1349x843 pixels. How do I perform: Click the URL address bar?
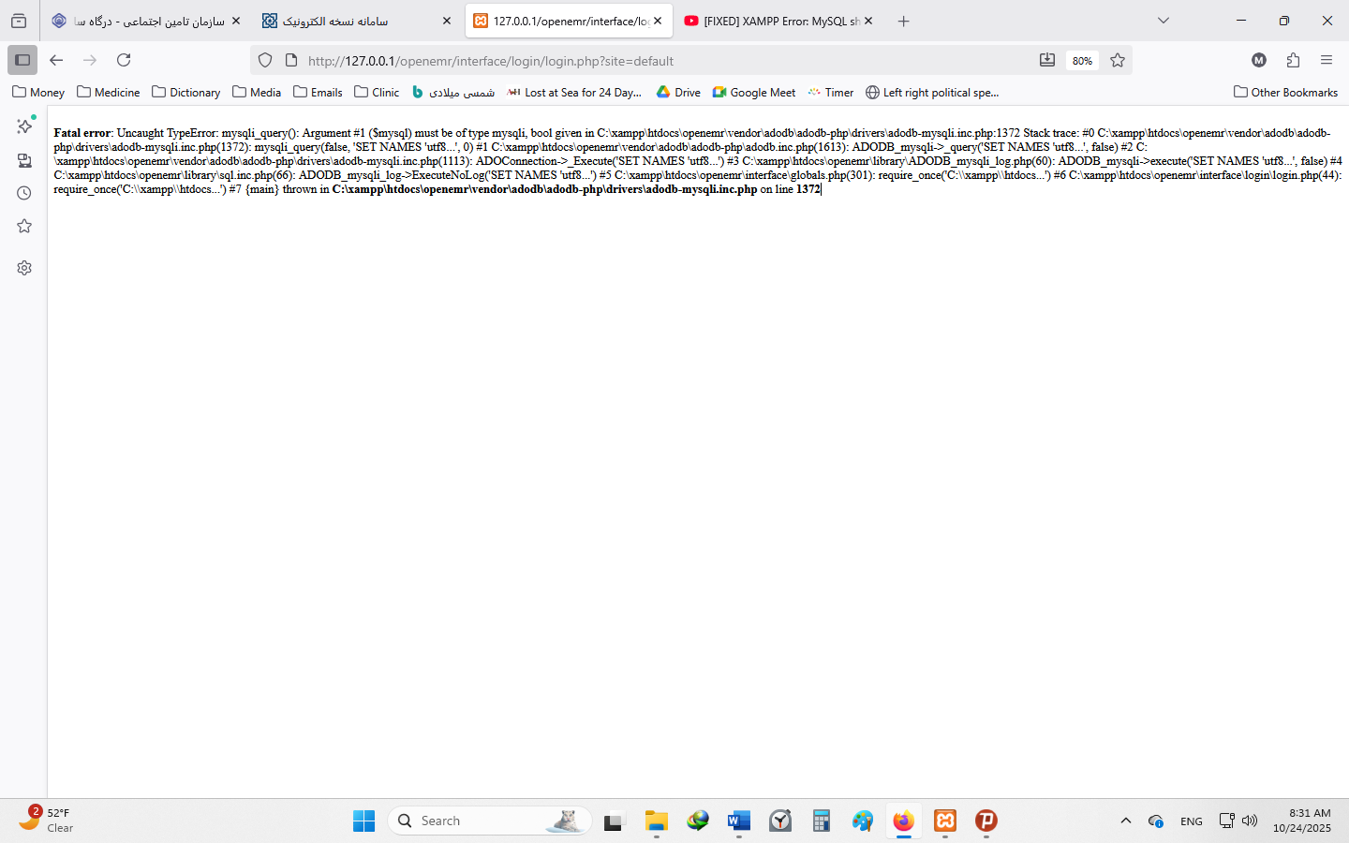tap(656, 61)
